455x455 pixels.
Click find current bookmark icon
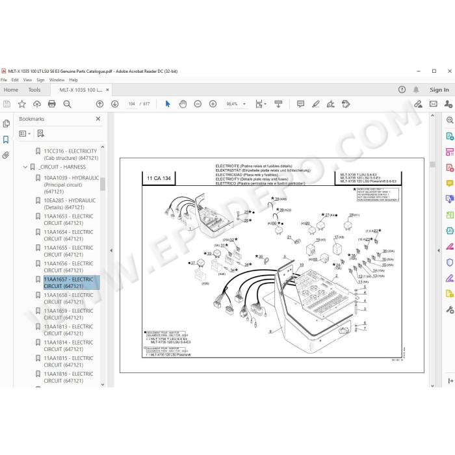tap(40, 133)
